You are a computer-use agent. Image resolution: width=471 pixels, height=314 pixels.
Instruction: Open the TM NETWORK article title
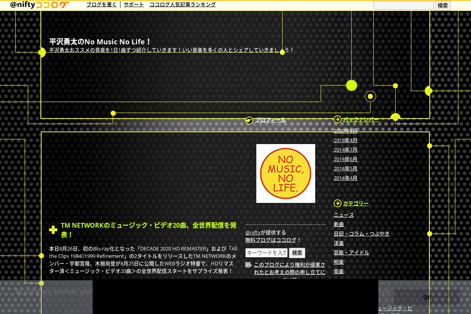[149, 230]
